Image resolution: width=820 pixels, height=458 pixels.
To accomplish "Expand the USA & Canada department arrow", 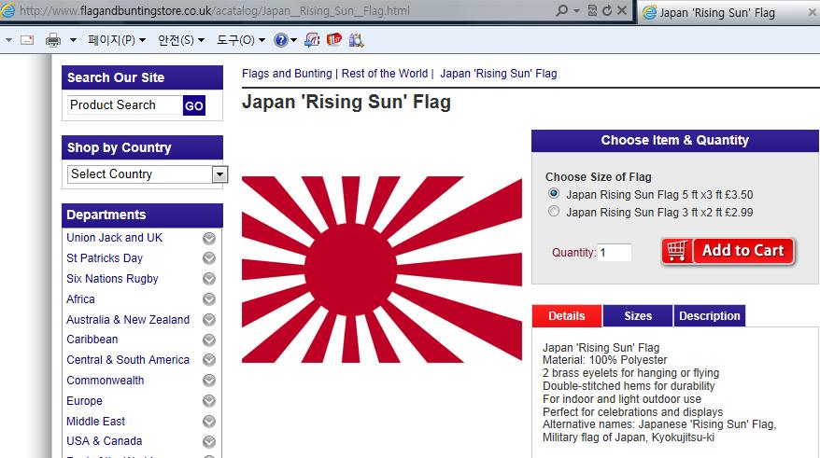I will 209,442.
